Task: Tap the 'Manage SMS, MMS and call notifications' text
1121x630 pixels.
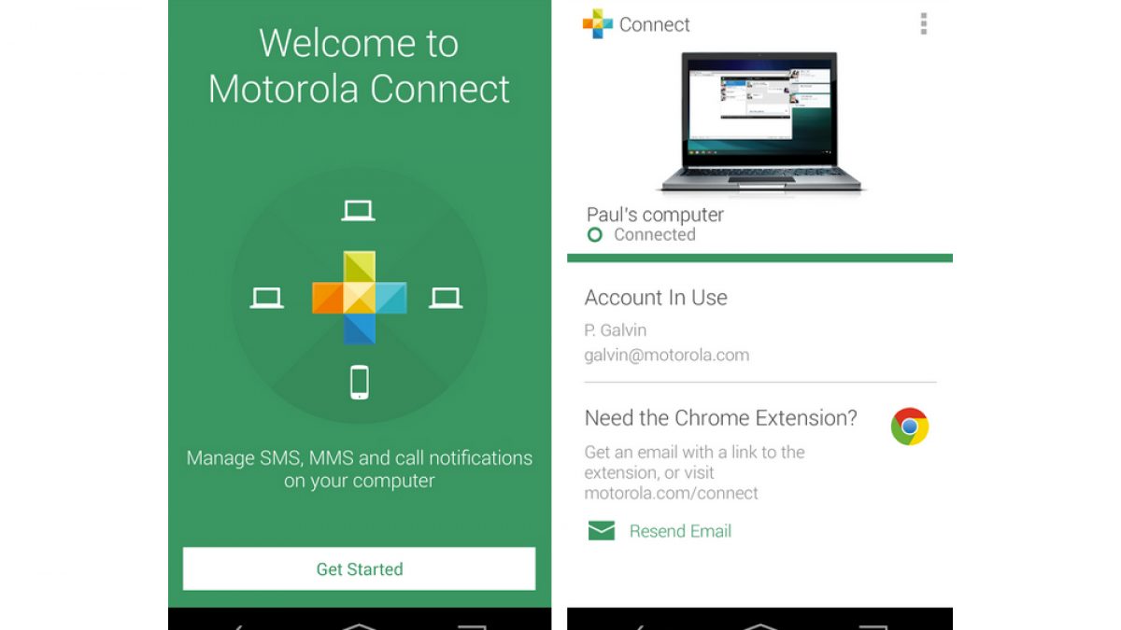Action: click(359, 469)
